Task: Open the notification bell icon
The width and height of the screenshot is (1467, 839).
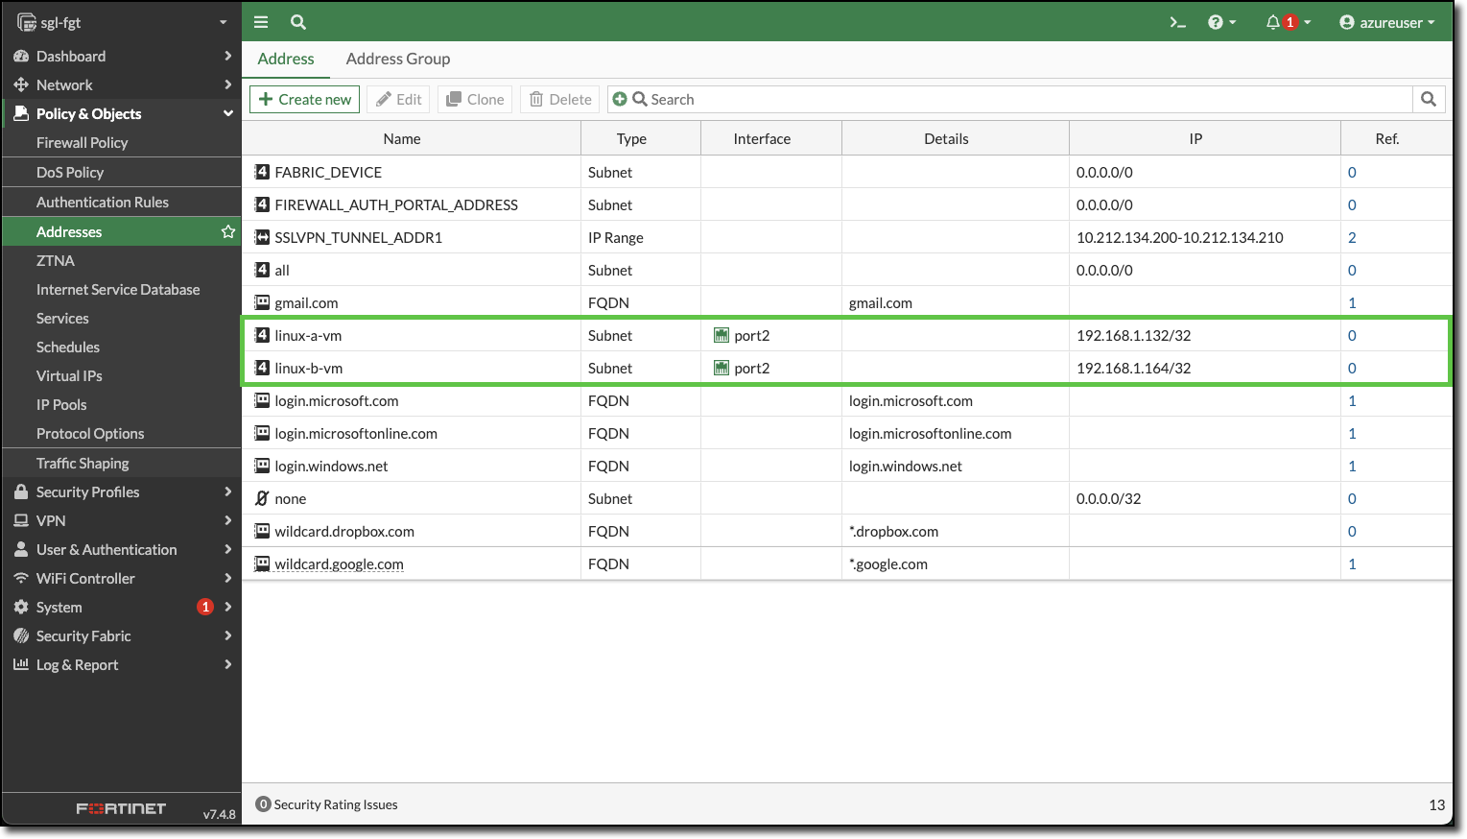Action: click(x=1274, y=21)
